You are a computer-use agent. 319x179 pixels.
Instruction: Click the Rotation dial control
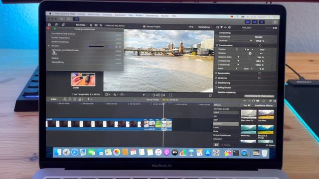(250, 53)
